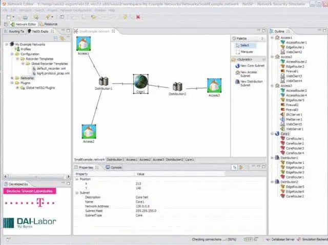Image resolution: width=328 pixels, height=245 pixels.
Task: Collapse the Access1 node in Outline
Action: click(272, 37)
